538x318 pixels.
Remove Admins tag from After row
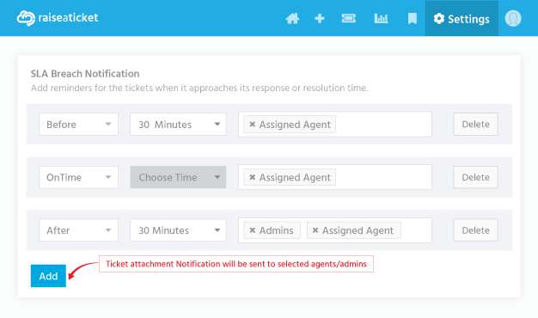252,230
